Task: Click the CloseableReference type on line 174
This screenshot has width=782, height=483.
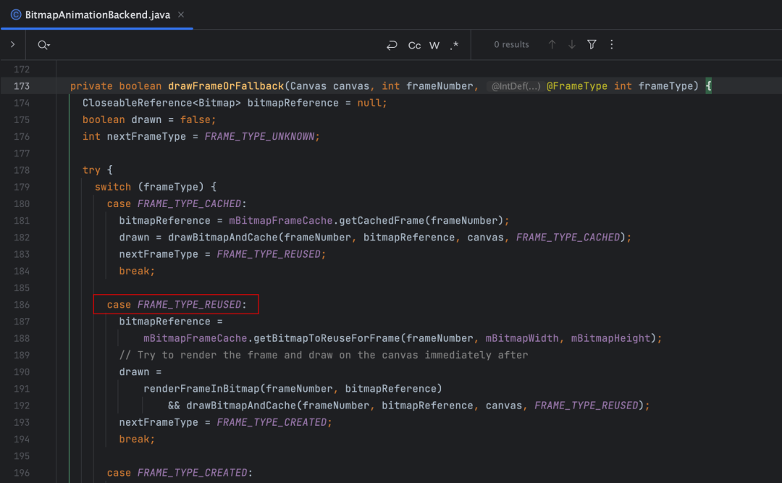Action: pyautogui.click(x=137, y=103)
